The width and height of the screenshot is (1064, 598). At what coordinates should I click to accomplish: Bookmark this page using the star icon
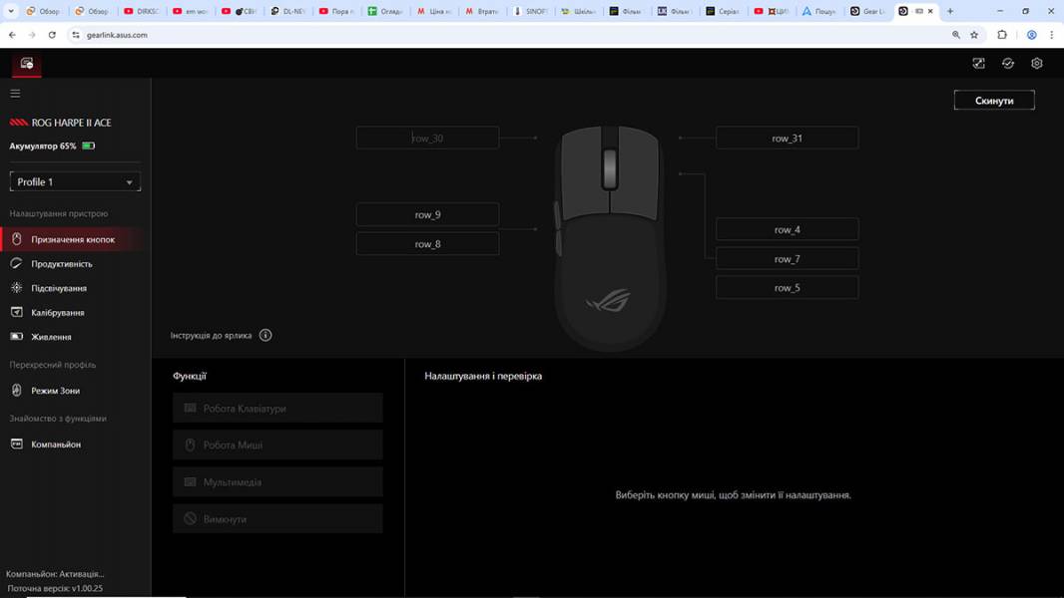coord(974,35)
